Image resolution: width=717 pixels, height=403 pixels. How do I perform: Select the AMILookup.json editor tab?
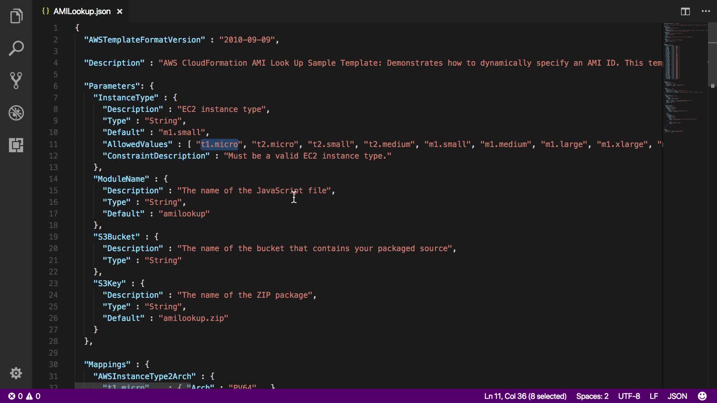81,12
